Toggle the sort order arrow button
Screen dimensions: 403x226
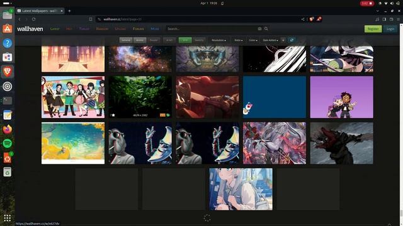283,40
